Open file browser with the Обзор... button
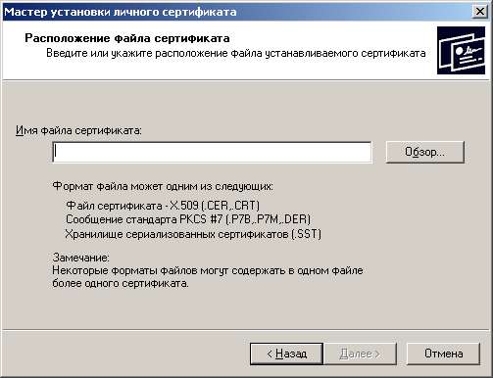The width and height of the screenshot is (493, 378). [424, 152]
